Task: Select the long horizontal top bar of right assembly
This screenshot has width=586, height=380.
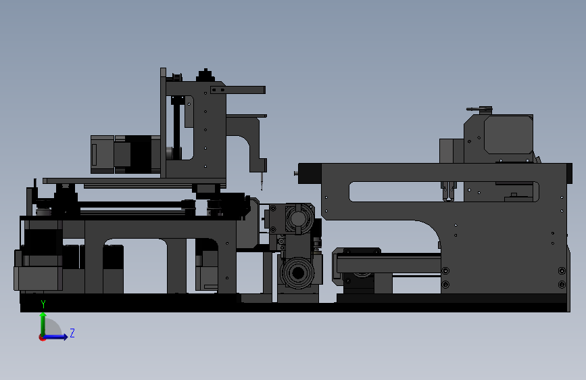Action: [435, 173]
